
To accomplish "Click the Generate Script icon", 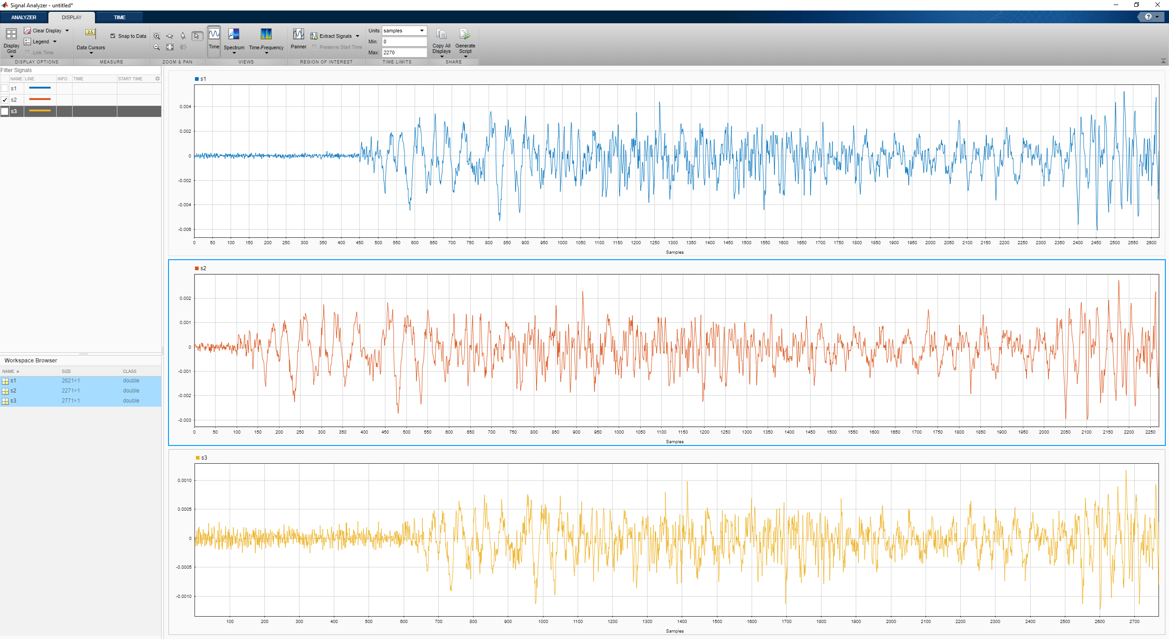I will (x=465, y=35).
